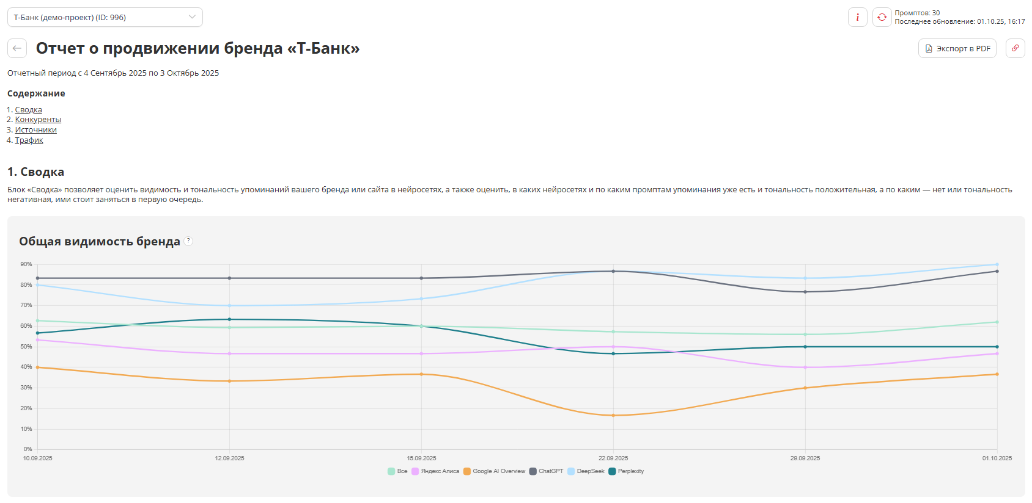The image size is (1032, 503).
Task: Click the ChatGPT gray legend swatch
Action: click(533, 471)
